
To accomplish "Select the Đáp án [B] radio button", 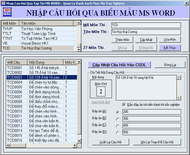I will coord(117,119).
